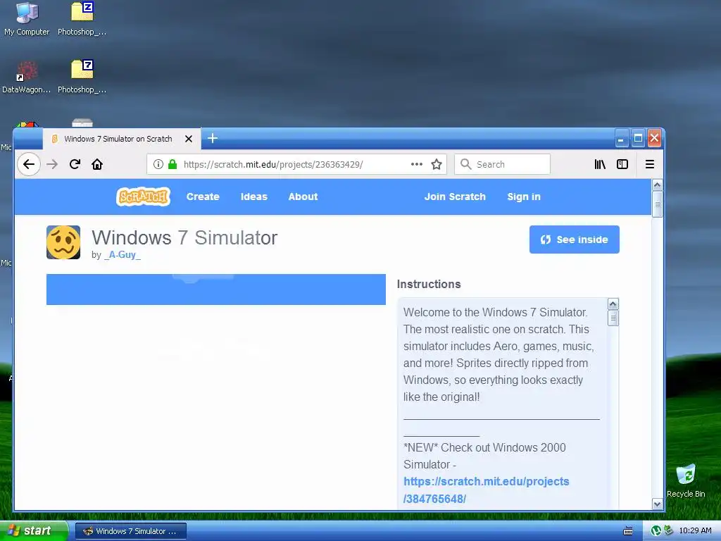Select the Windows 7 Simulator on Scratch tab
The image size is (721, 541).
pos(122,139)
